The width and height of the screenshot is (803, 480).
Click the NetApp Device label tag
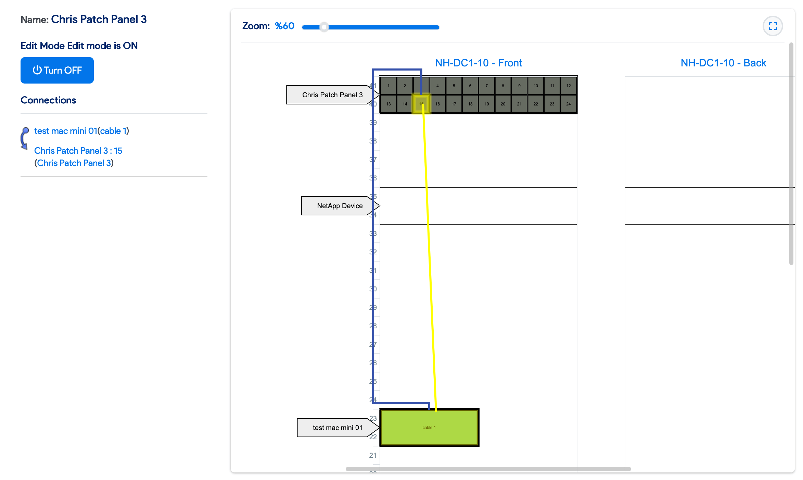pyautogui.click(x=340, y=205)
